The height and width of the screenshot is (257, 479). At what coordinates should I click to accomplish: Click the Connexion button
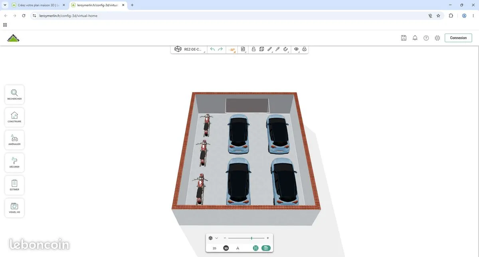[x=458, y=38]
